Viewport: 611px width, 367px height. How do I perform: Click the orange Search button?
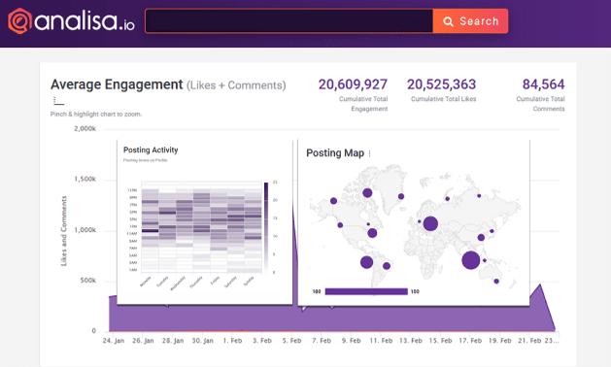point(470,21)
